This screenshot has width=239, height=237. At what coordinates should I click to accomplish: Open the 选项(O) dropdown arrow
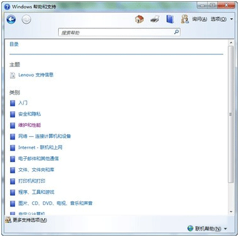tap(231, 19)
